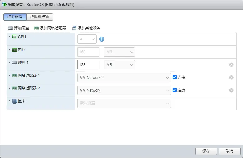Image resolution: width=243 pixels, height=158 pixels.
Task: Click the memory size field showing 160
Action: 88,52
